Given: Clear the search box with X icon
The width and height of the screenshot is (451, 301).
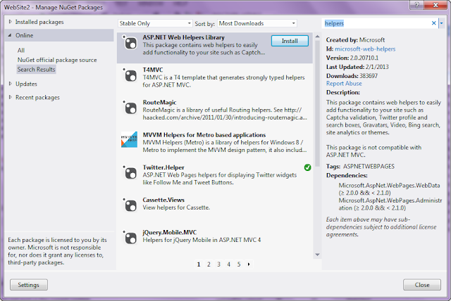Looking at the screenshot, I should tap(434, 23).
